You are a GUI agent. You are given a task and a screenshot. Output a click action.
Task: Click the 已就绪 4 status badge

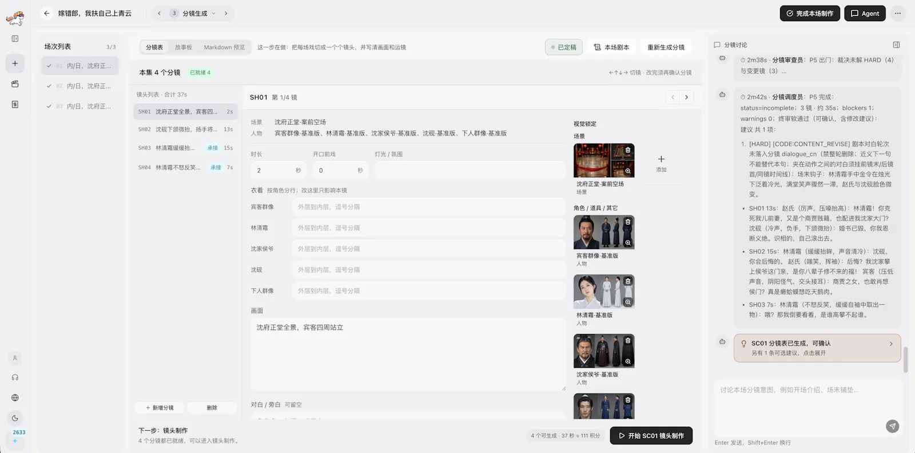(x=200, y=73)
